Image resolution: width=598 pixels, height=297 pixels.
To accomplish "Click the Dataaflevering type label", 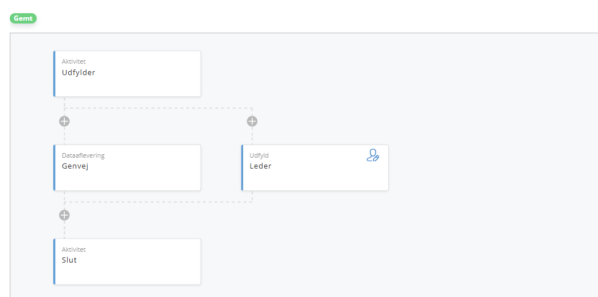I will click(83, 155).
